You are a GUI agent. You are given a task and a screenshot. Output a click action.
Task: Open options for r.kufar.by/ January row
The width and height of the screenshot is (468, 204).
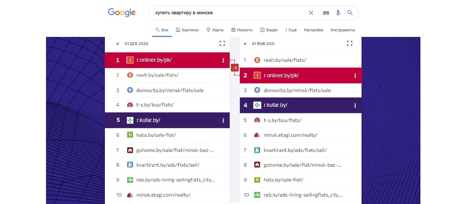[355, 105]
